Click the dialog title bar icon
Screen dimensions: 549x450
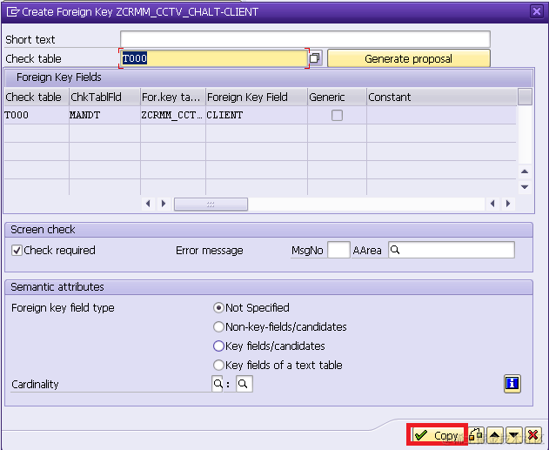[13, 12]
